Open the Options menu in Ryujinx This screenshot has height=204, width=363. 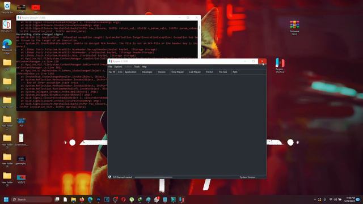coord(118,67)
